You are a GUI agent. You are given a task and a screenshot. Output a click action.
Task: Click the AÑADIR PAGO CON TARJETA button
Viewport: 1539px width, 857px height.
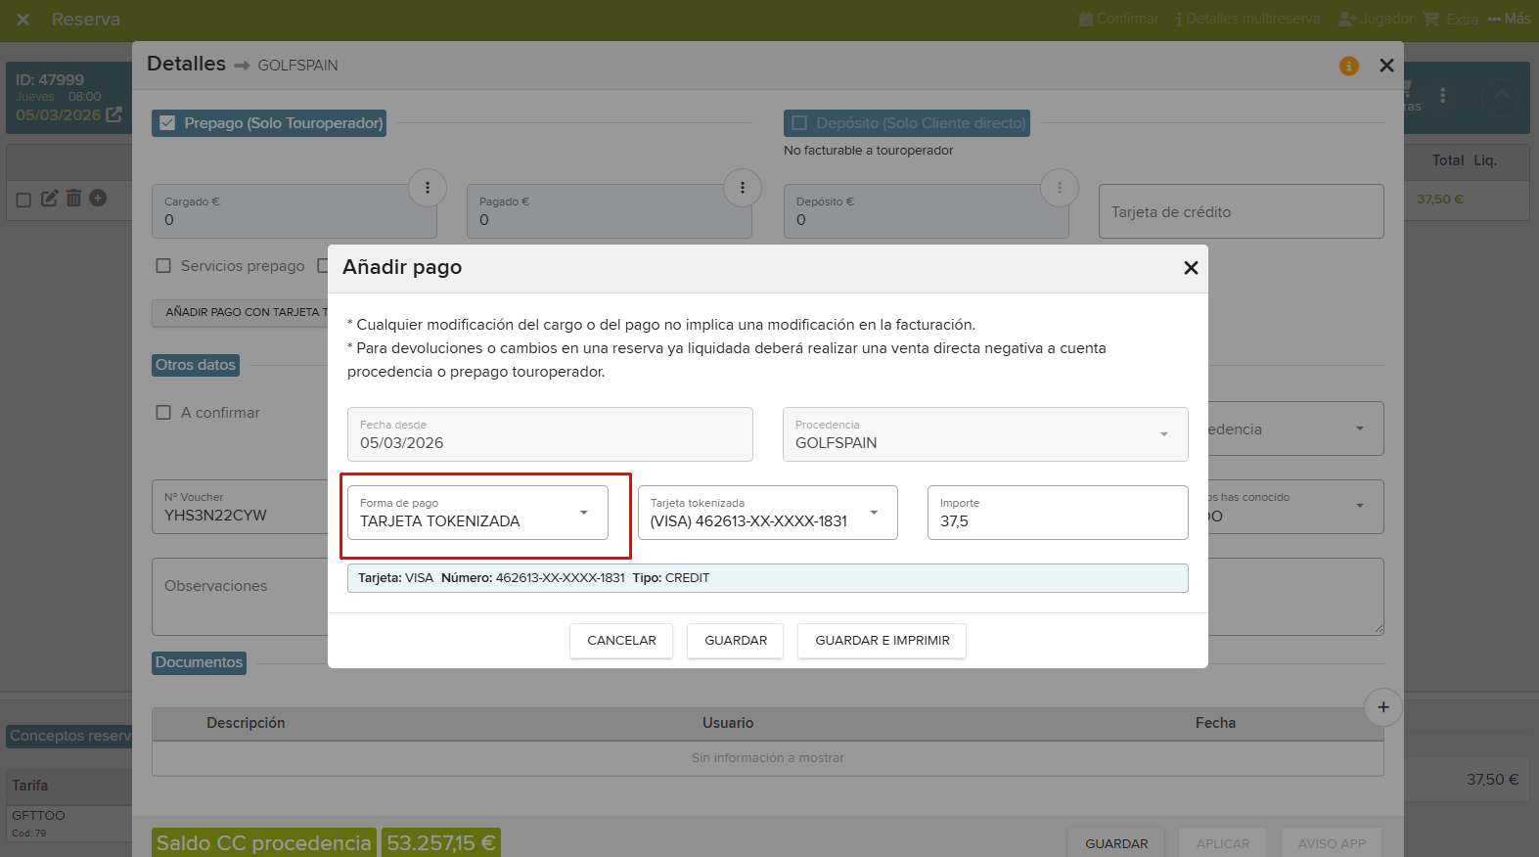(x=241, y=312)
